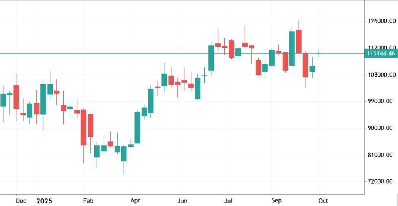Viewport: 398px width, 206px height.
Task: Click the current price label 115144.46
Action: click(381, 53)
